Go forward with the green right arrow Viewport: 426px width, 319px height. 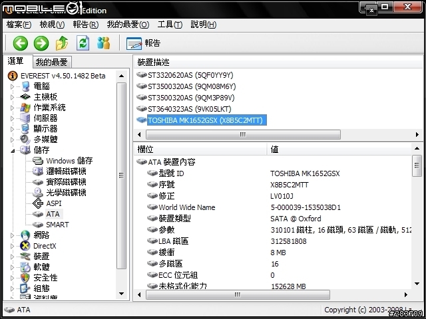[41, 43]
